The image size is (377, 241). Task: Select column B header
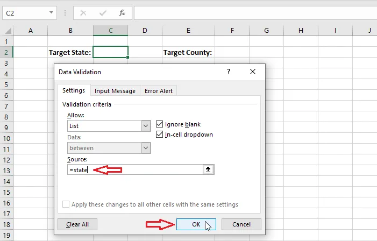click(x=70, y=31)
